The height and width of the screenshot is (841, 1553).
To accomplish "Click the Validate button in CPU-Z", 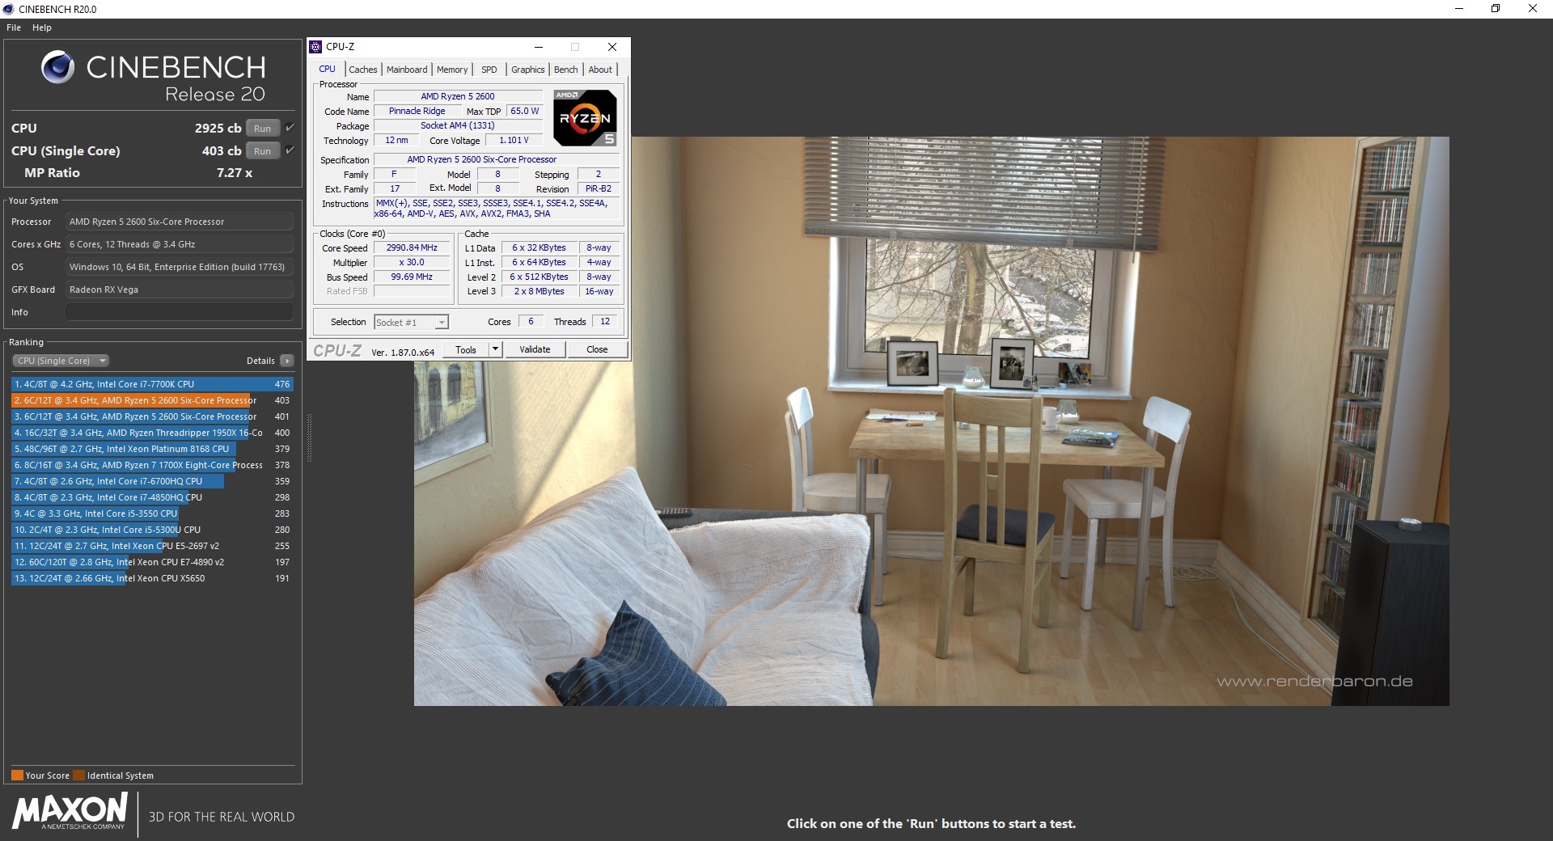I will click(x=534, y=349).
